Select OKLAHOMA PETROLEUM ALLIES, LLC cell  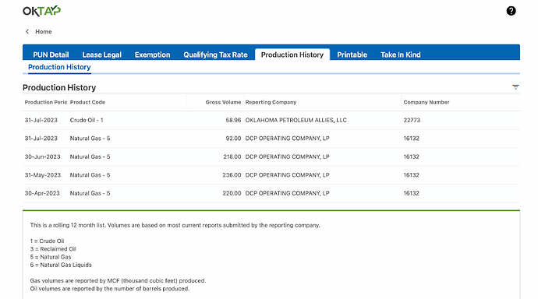pos(296,120)
